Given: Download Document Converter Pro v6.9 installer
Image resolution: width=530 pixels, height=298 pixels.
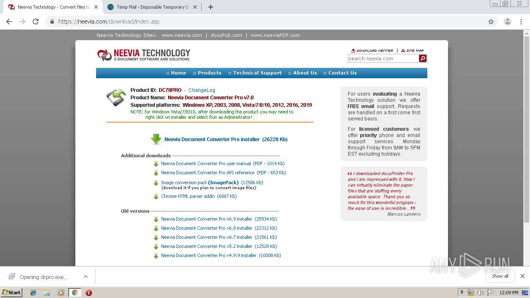Looking at the screenshot, I should 219,219.
